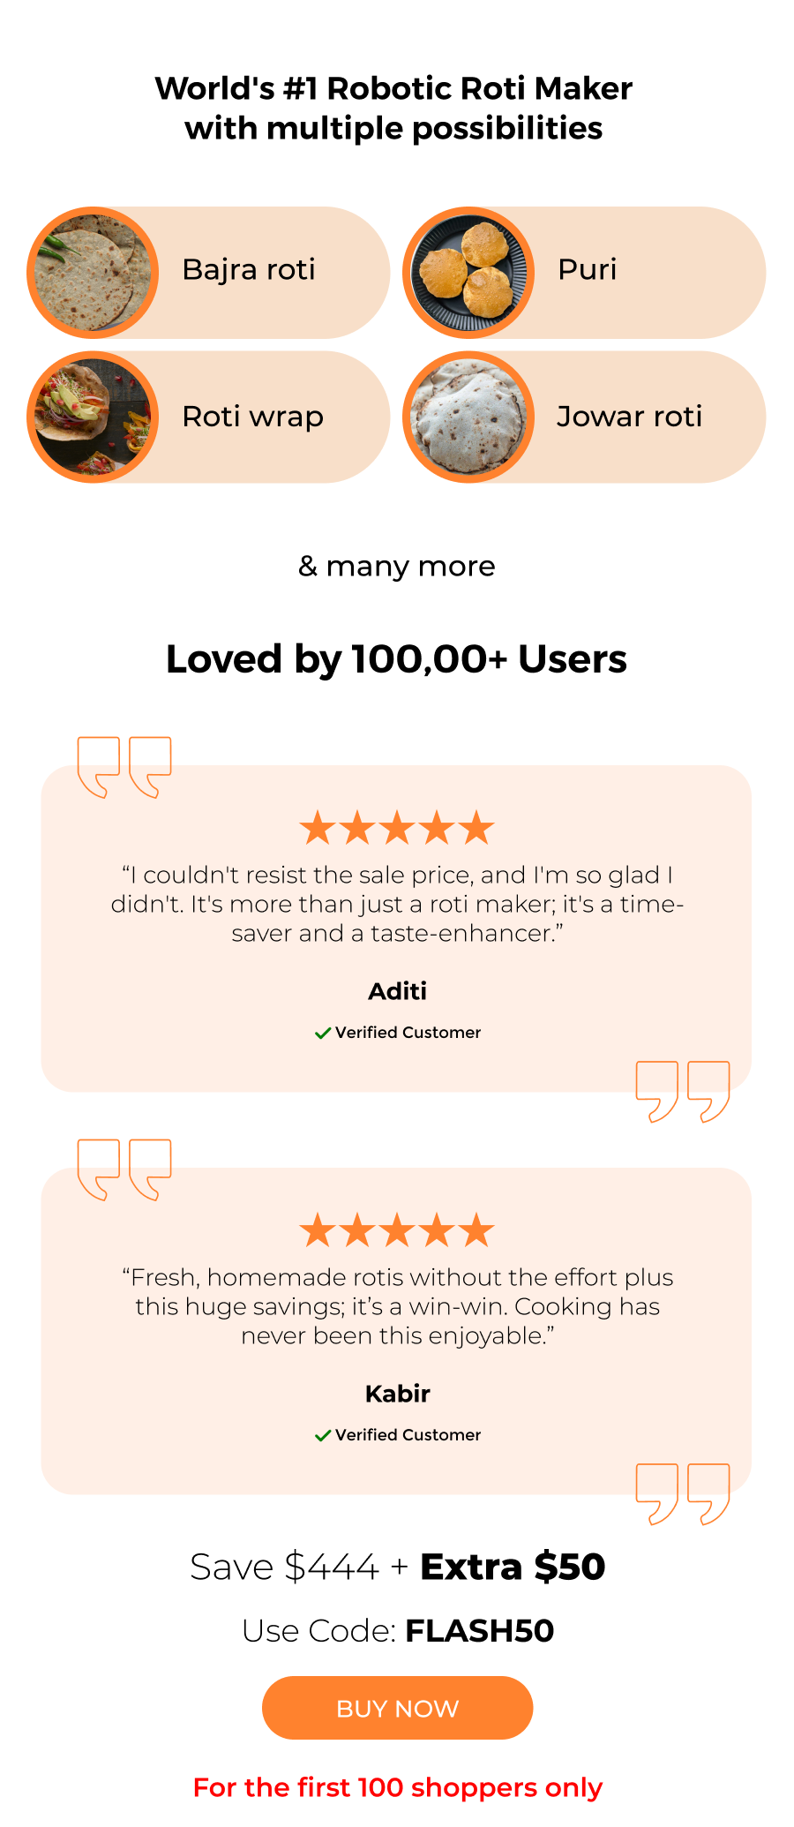This screenshot has height=1827, width=794.
Task: Select the Puri label text
Action: point(588,270)
